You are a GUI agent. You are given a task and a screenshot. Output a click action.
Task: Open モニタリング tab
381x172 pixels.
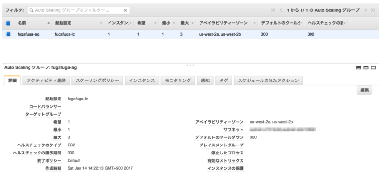pyautogui.click(x=178, y=81)
